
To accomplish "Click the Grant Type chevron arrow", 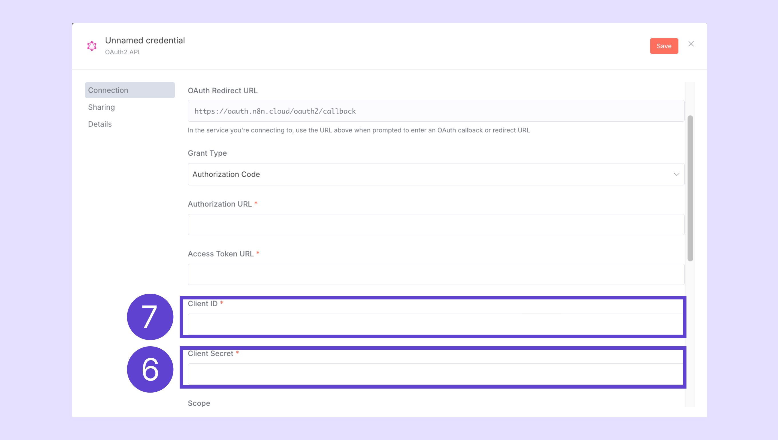I will pos(676,174).
